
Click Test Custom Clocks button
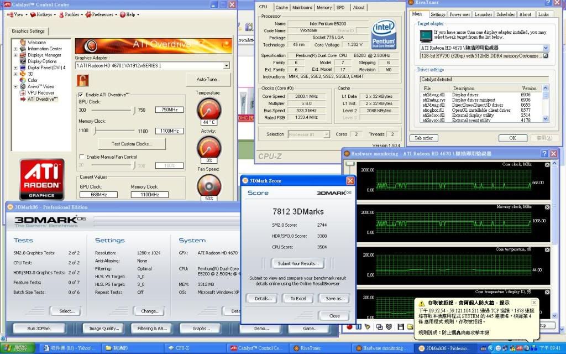click(x=132, y=144)
